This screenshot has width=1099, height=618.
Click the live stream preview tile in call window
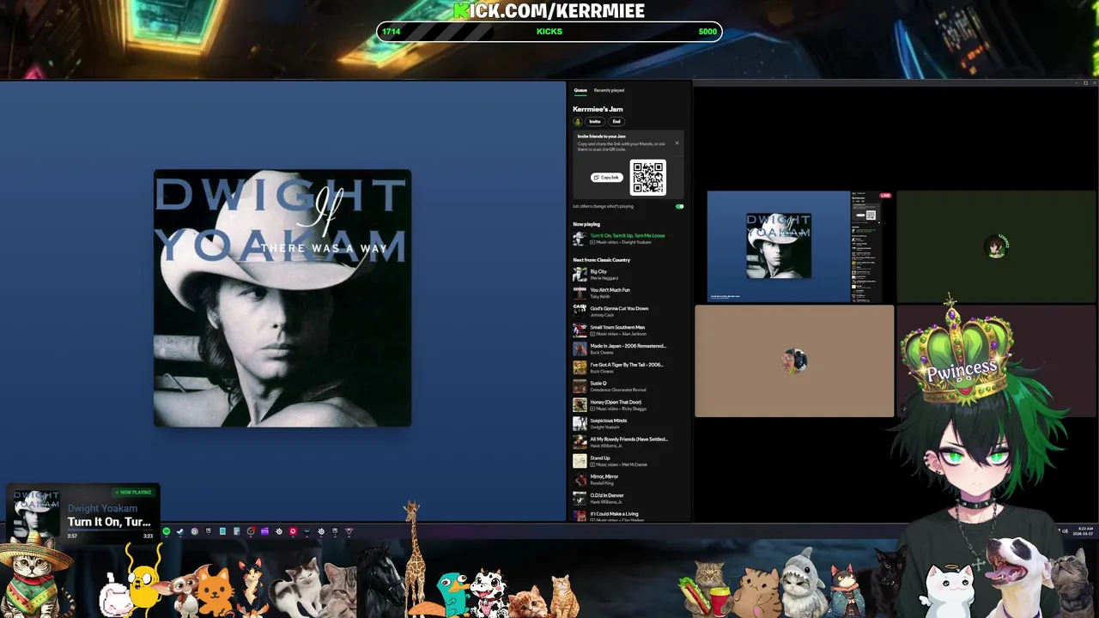(x=800, y=247)
